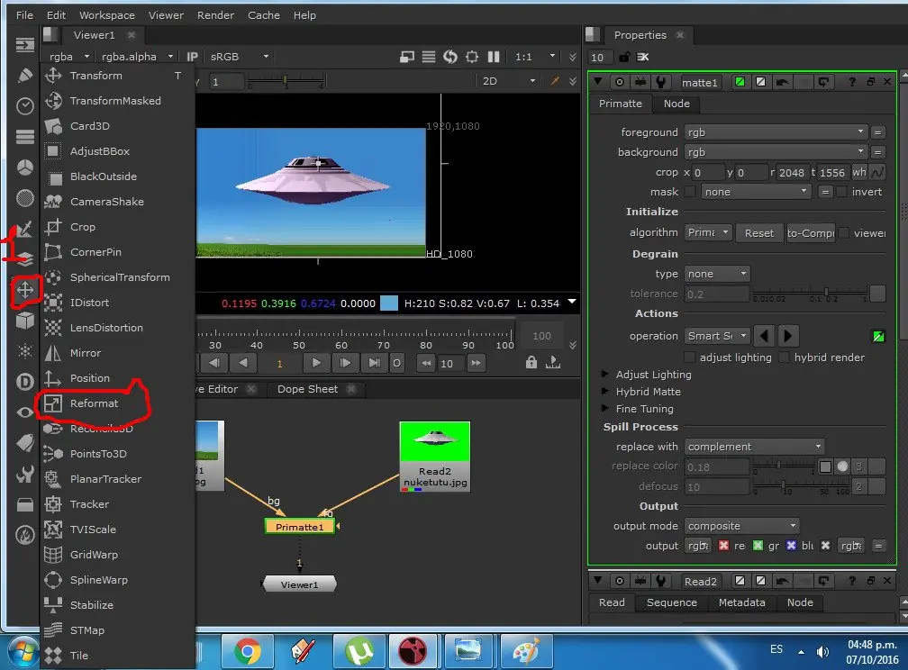The height and width of the screenshot is (670, 908).
Task: Enable the invert mask checkbox
Action: tap(842, 192)
